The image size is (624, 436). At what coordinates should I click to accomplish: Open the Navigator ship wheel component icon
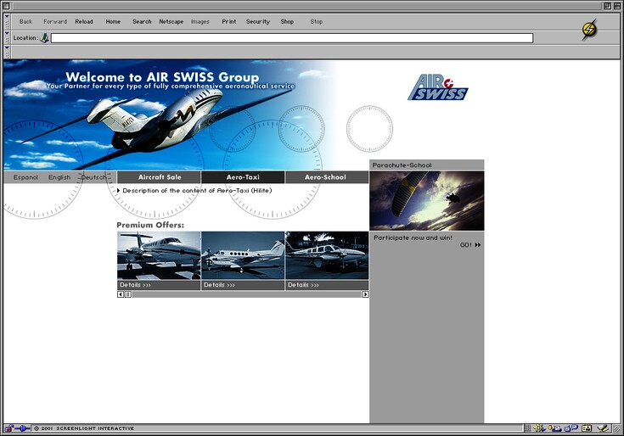pyautogui.click(x=539, y=428)
